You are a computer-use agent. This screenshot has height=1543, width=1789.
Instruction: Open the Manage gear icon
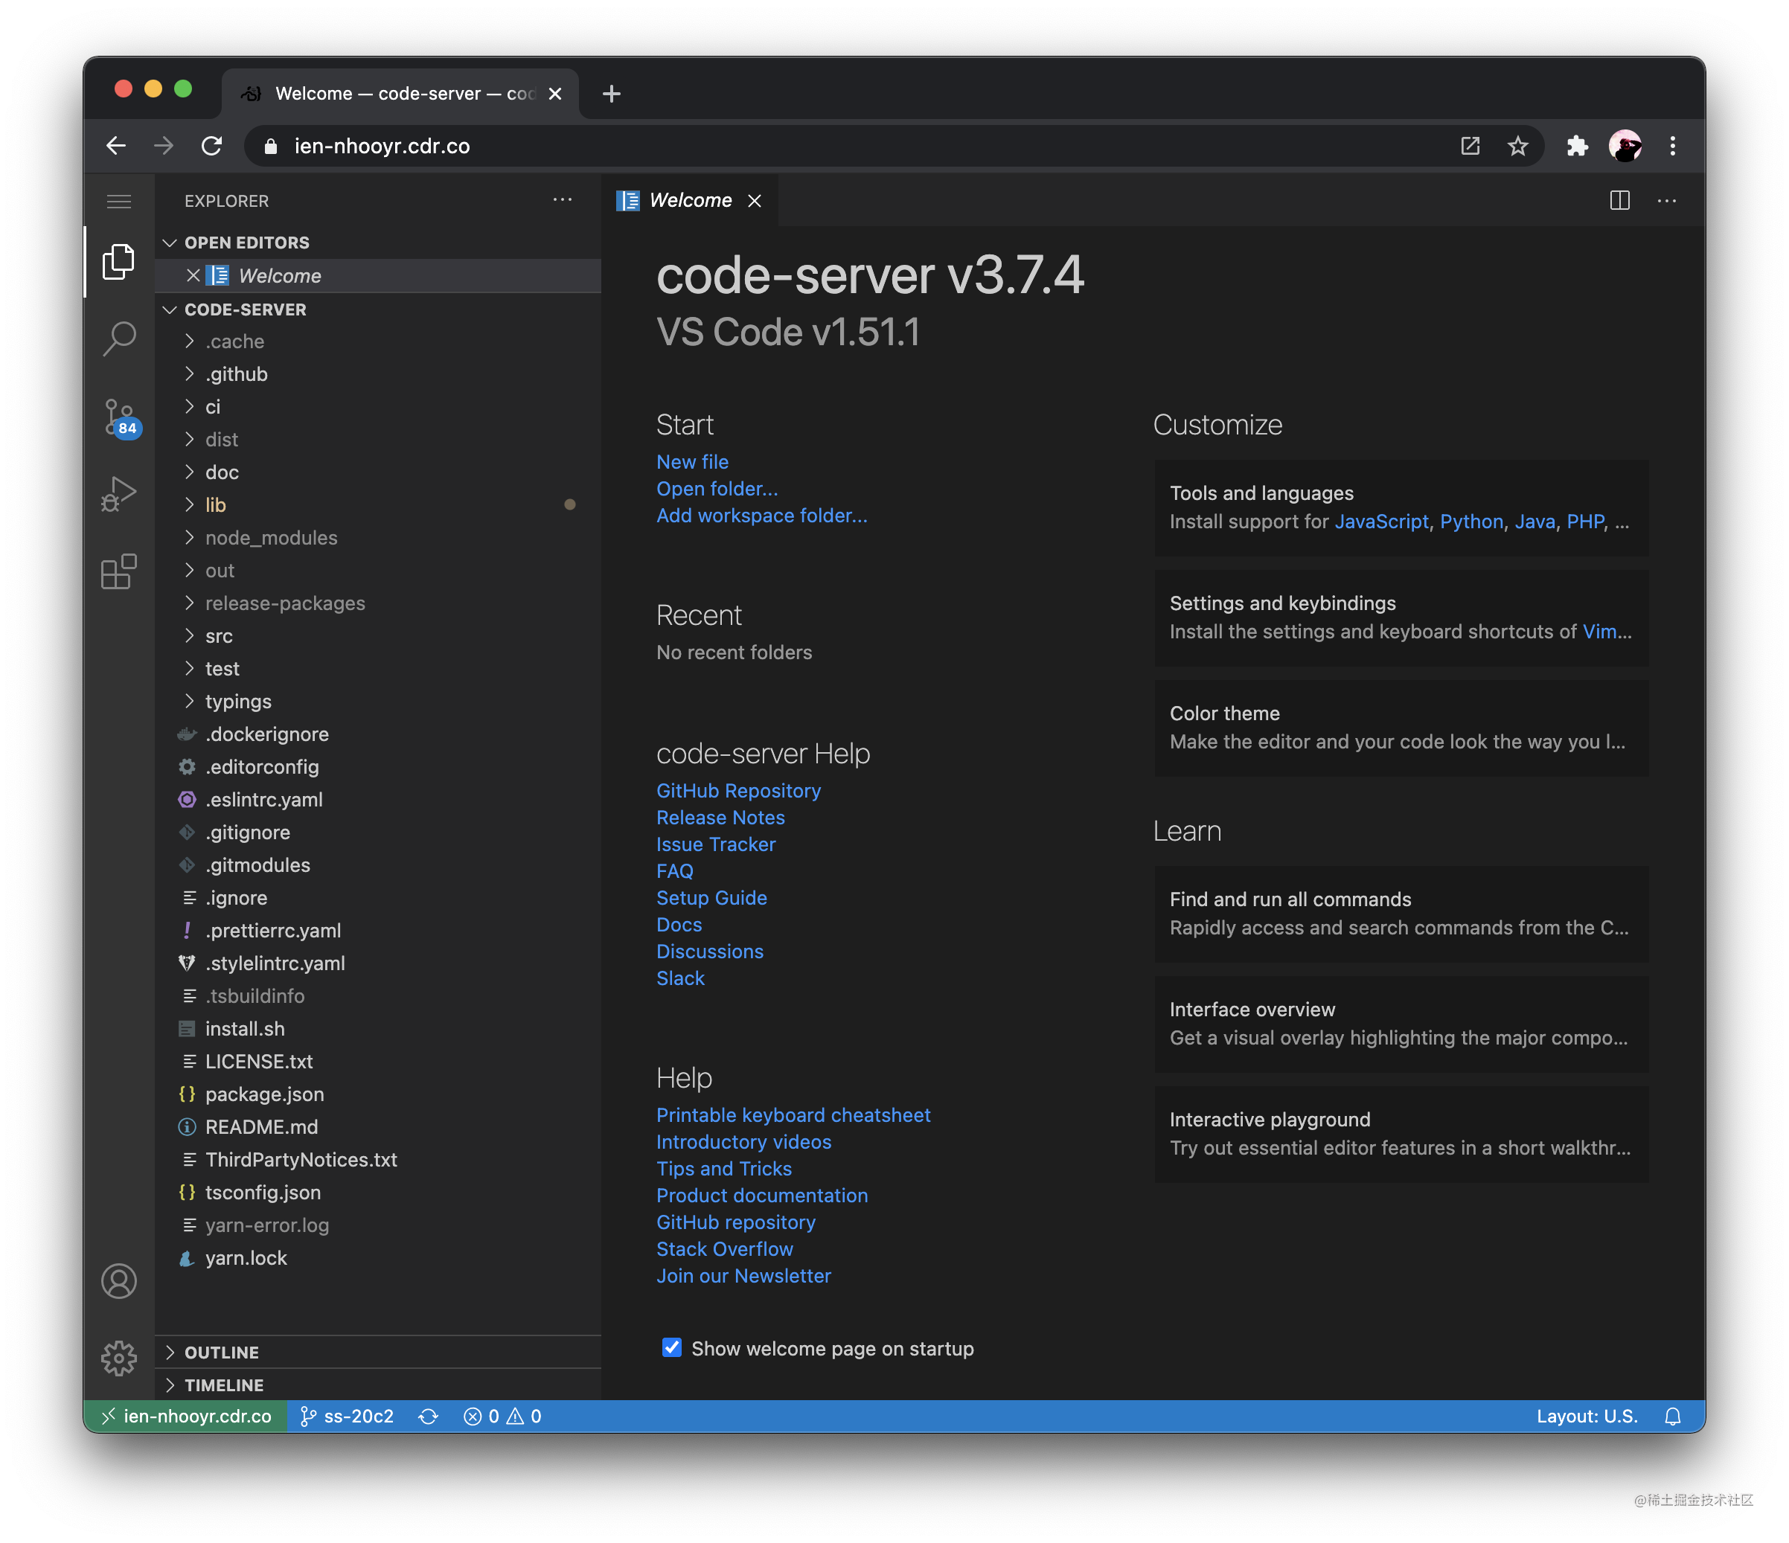point(118,1358)
